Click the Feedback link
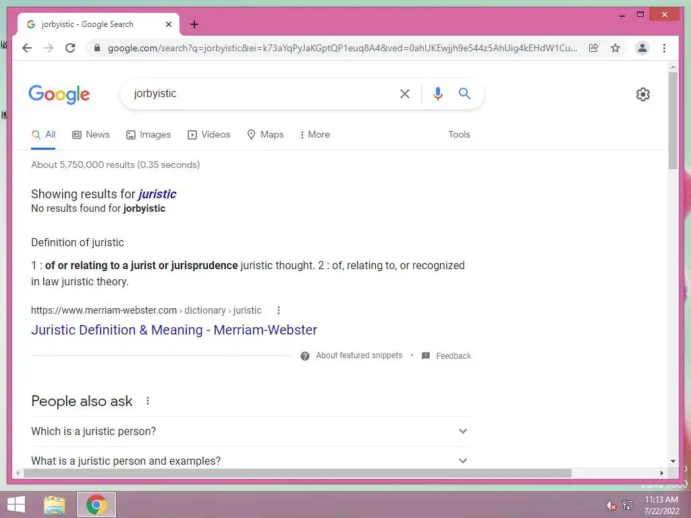Viewport: 691px width, 518px height. (453, 356)
